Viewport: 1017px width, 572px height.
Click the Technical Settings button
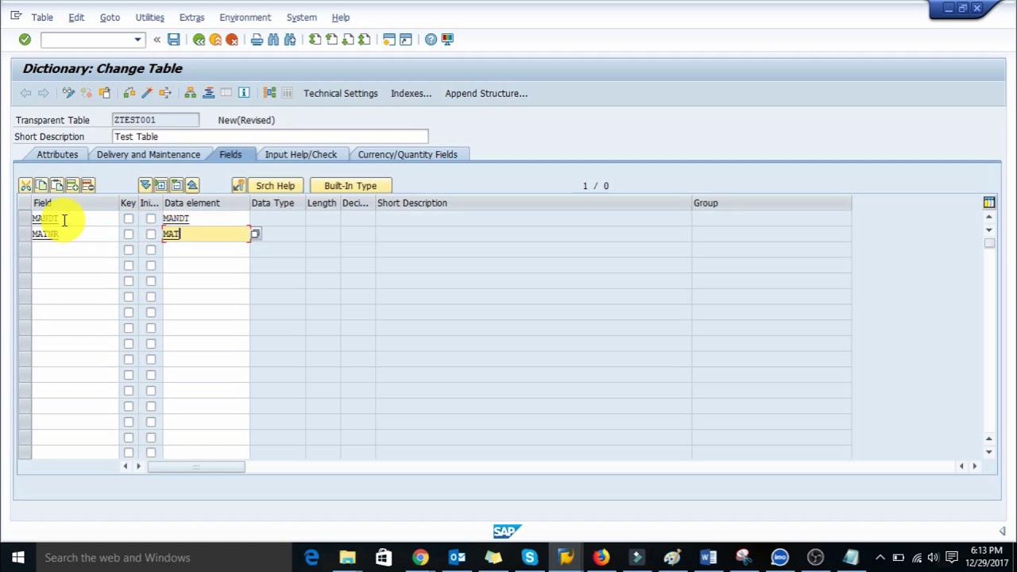pyautogui.click(x=340, y=93)
